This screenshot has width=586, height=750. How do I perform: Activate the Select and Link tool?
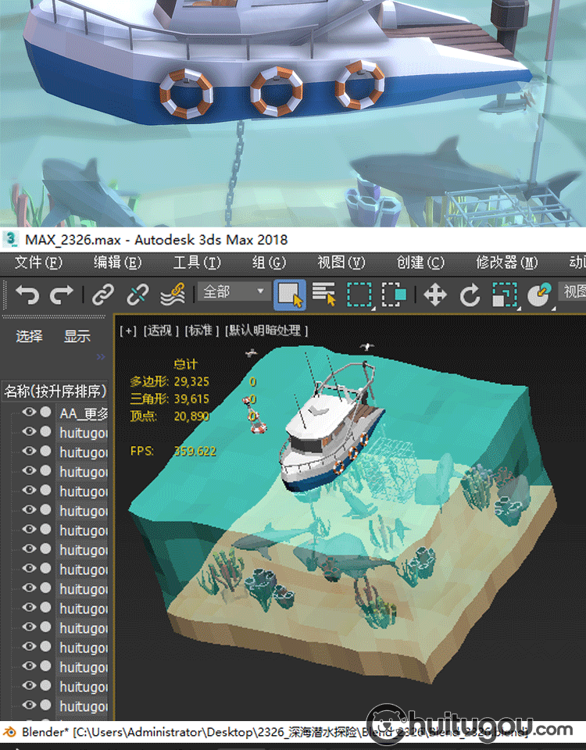point(103,295)
